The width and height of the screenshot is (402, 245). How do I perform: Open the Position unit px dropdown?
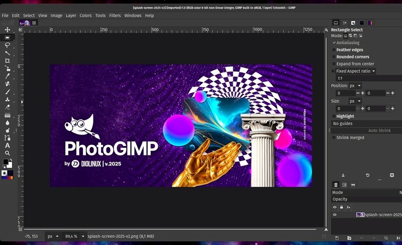tap(355, 86)
